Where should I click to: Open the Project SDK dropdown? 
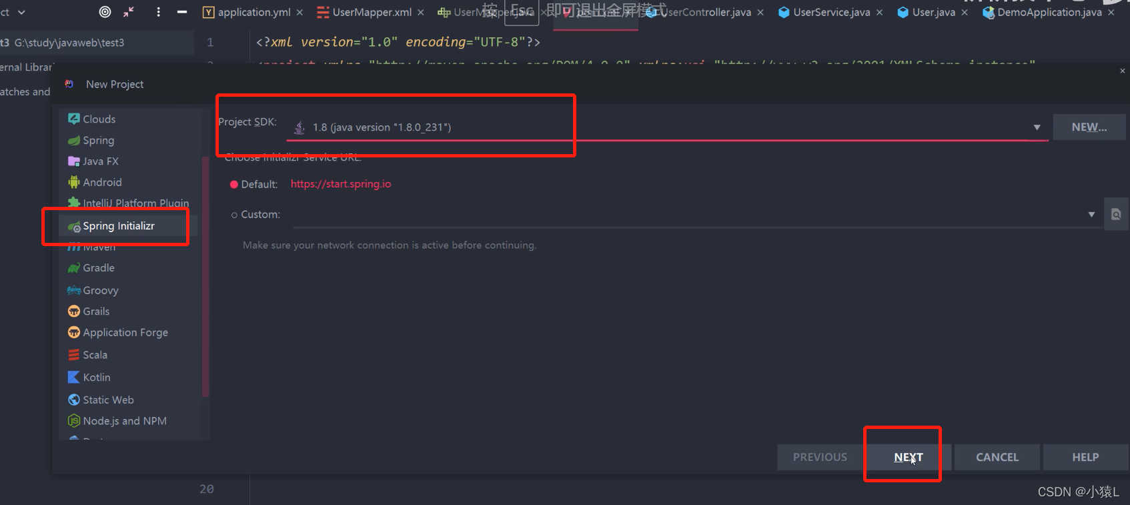667,127
